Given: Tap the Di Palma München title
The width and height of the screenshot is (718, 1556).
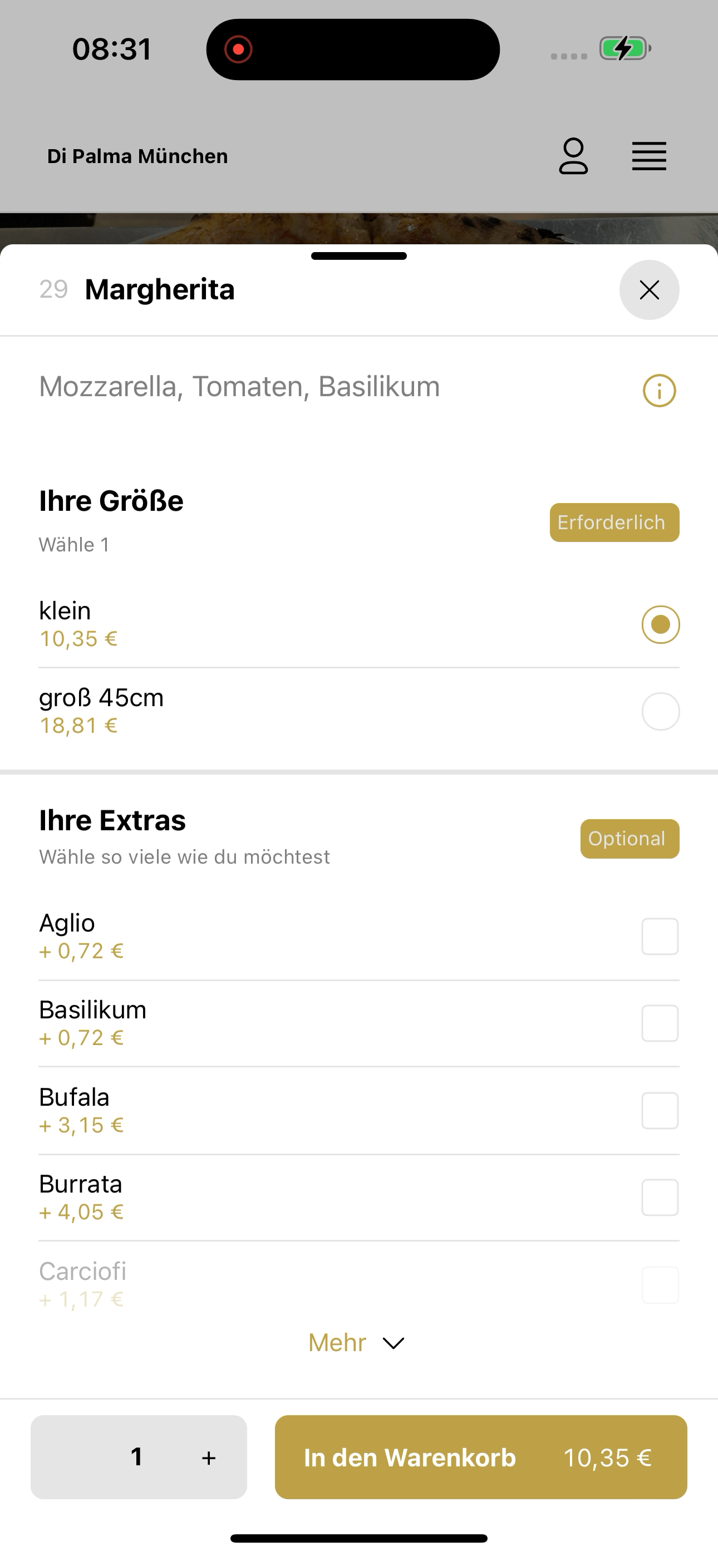Looking at the screenshot, I should point(138,156).
